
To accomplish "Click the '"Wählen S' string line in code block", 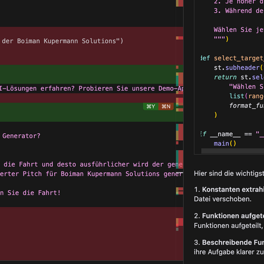I will 246,86.
